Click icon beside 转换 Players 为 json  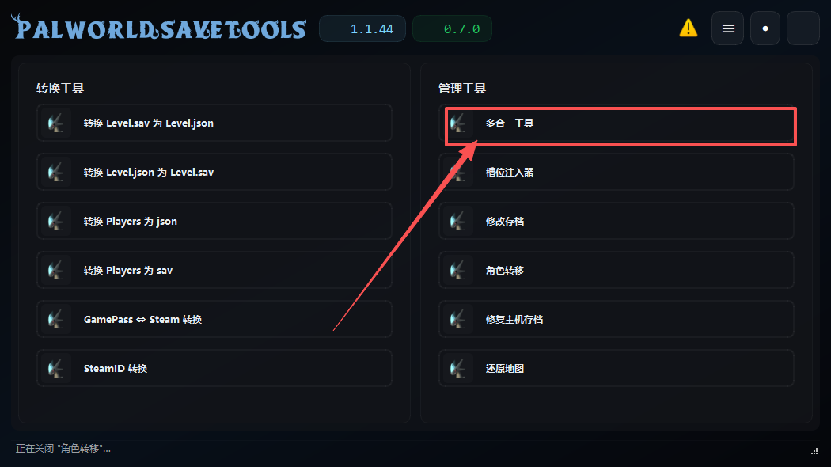tap(55, 221)
